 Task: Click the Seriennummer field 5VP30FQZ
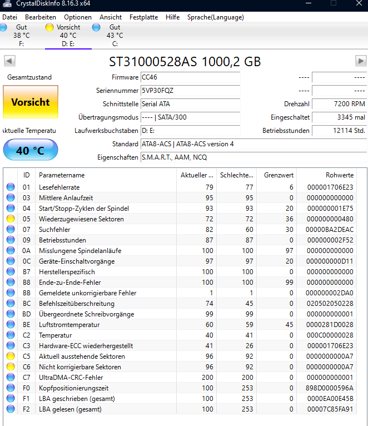pyautogui.click(x=190, y=91)
